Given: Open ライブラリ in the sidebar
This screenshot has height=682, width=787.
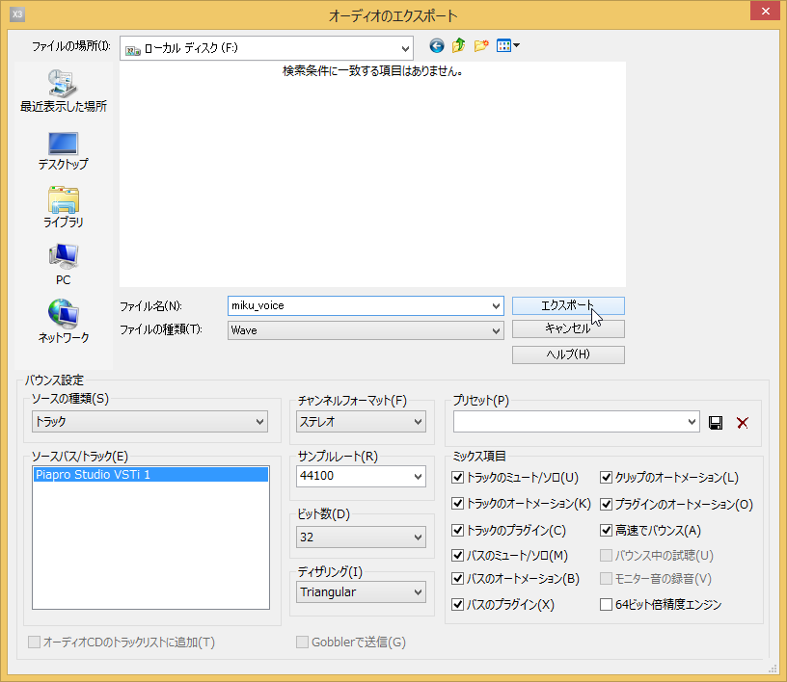Looking at the screenshot, I should (64, 208).
